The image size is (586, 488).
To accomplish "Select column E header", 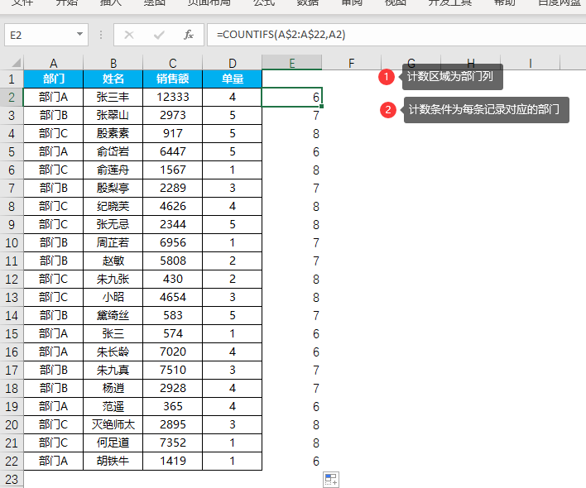I will tap(292, 63).
